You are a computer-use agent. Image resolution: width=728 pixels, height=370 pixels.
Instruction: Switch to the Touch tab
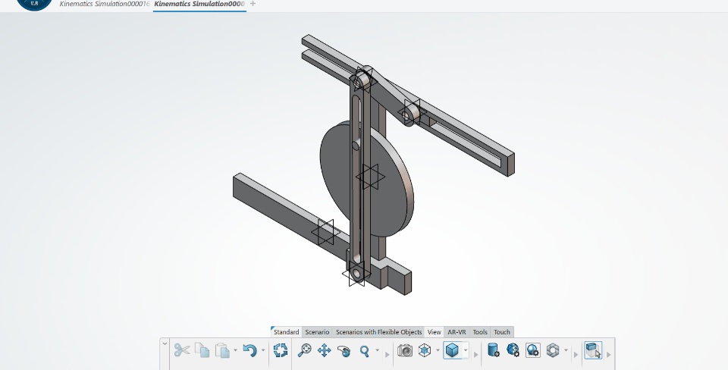502,332
